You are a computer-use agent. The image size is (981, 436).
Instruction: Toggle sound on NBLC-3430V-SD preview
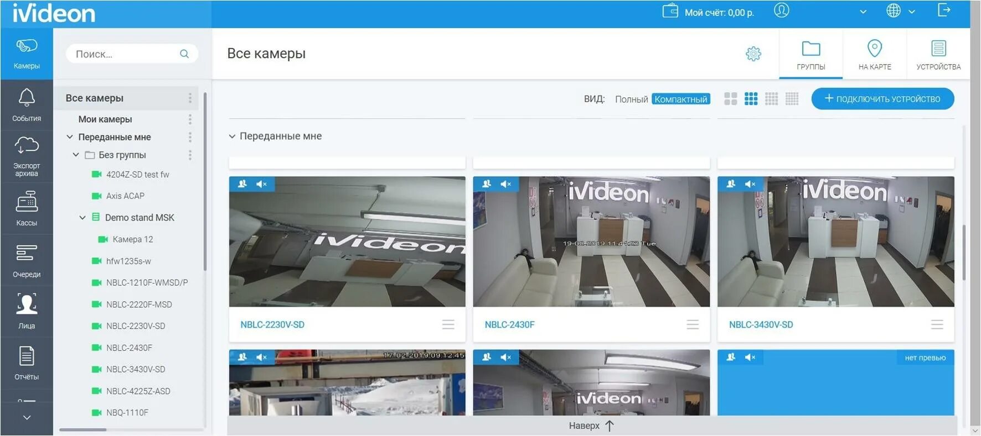point(750,184)
